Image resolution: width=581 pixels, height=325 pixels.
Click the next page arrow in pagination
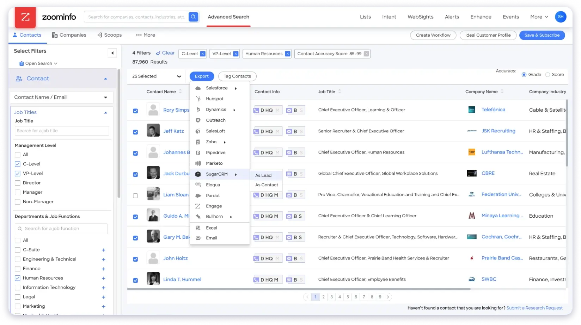tap(388, 297)
